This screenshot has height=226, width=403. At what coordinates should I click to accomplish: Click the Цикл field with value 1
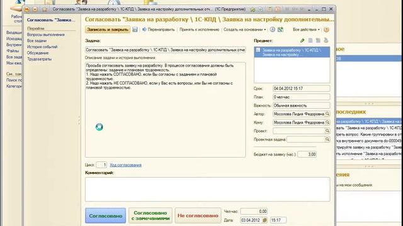(x=101, y=164)
